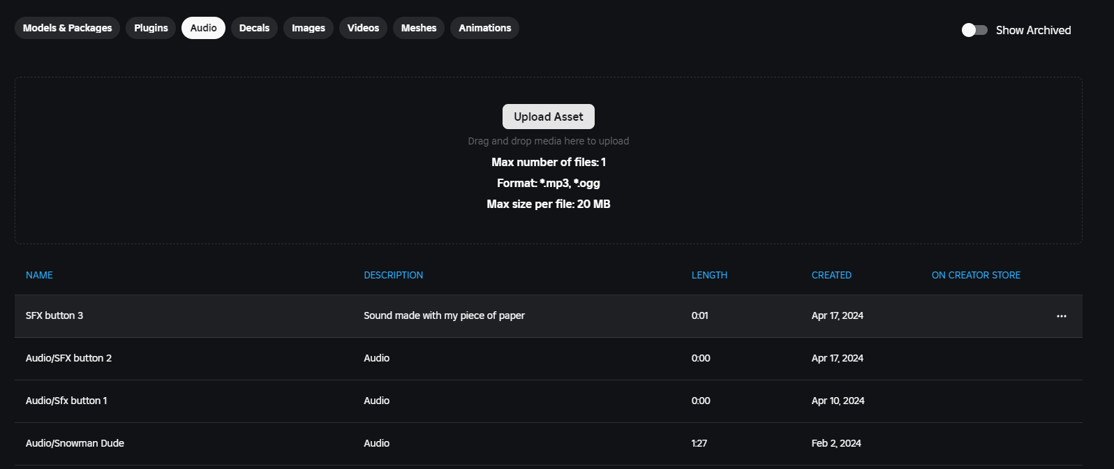The width and height of the screenshot is (1114, 469).
Task: Select the Audio/Snowman Dude asset
Action: (x=549, y=444)
